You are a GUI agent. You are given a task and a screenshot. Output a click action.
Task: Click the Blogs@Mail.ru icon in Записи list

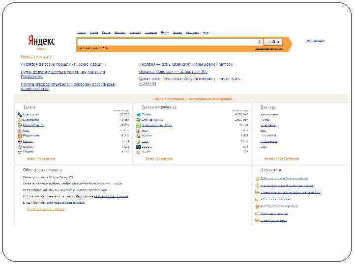pos(20,125)
